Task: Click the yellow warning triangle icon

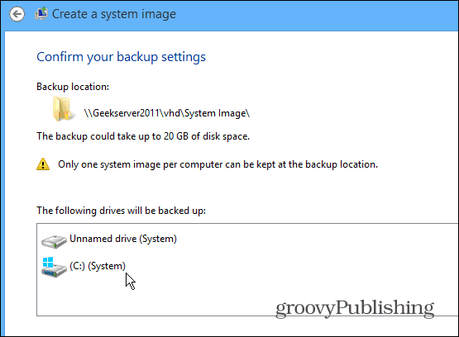Action: (x=43, y=164)
